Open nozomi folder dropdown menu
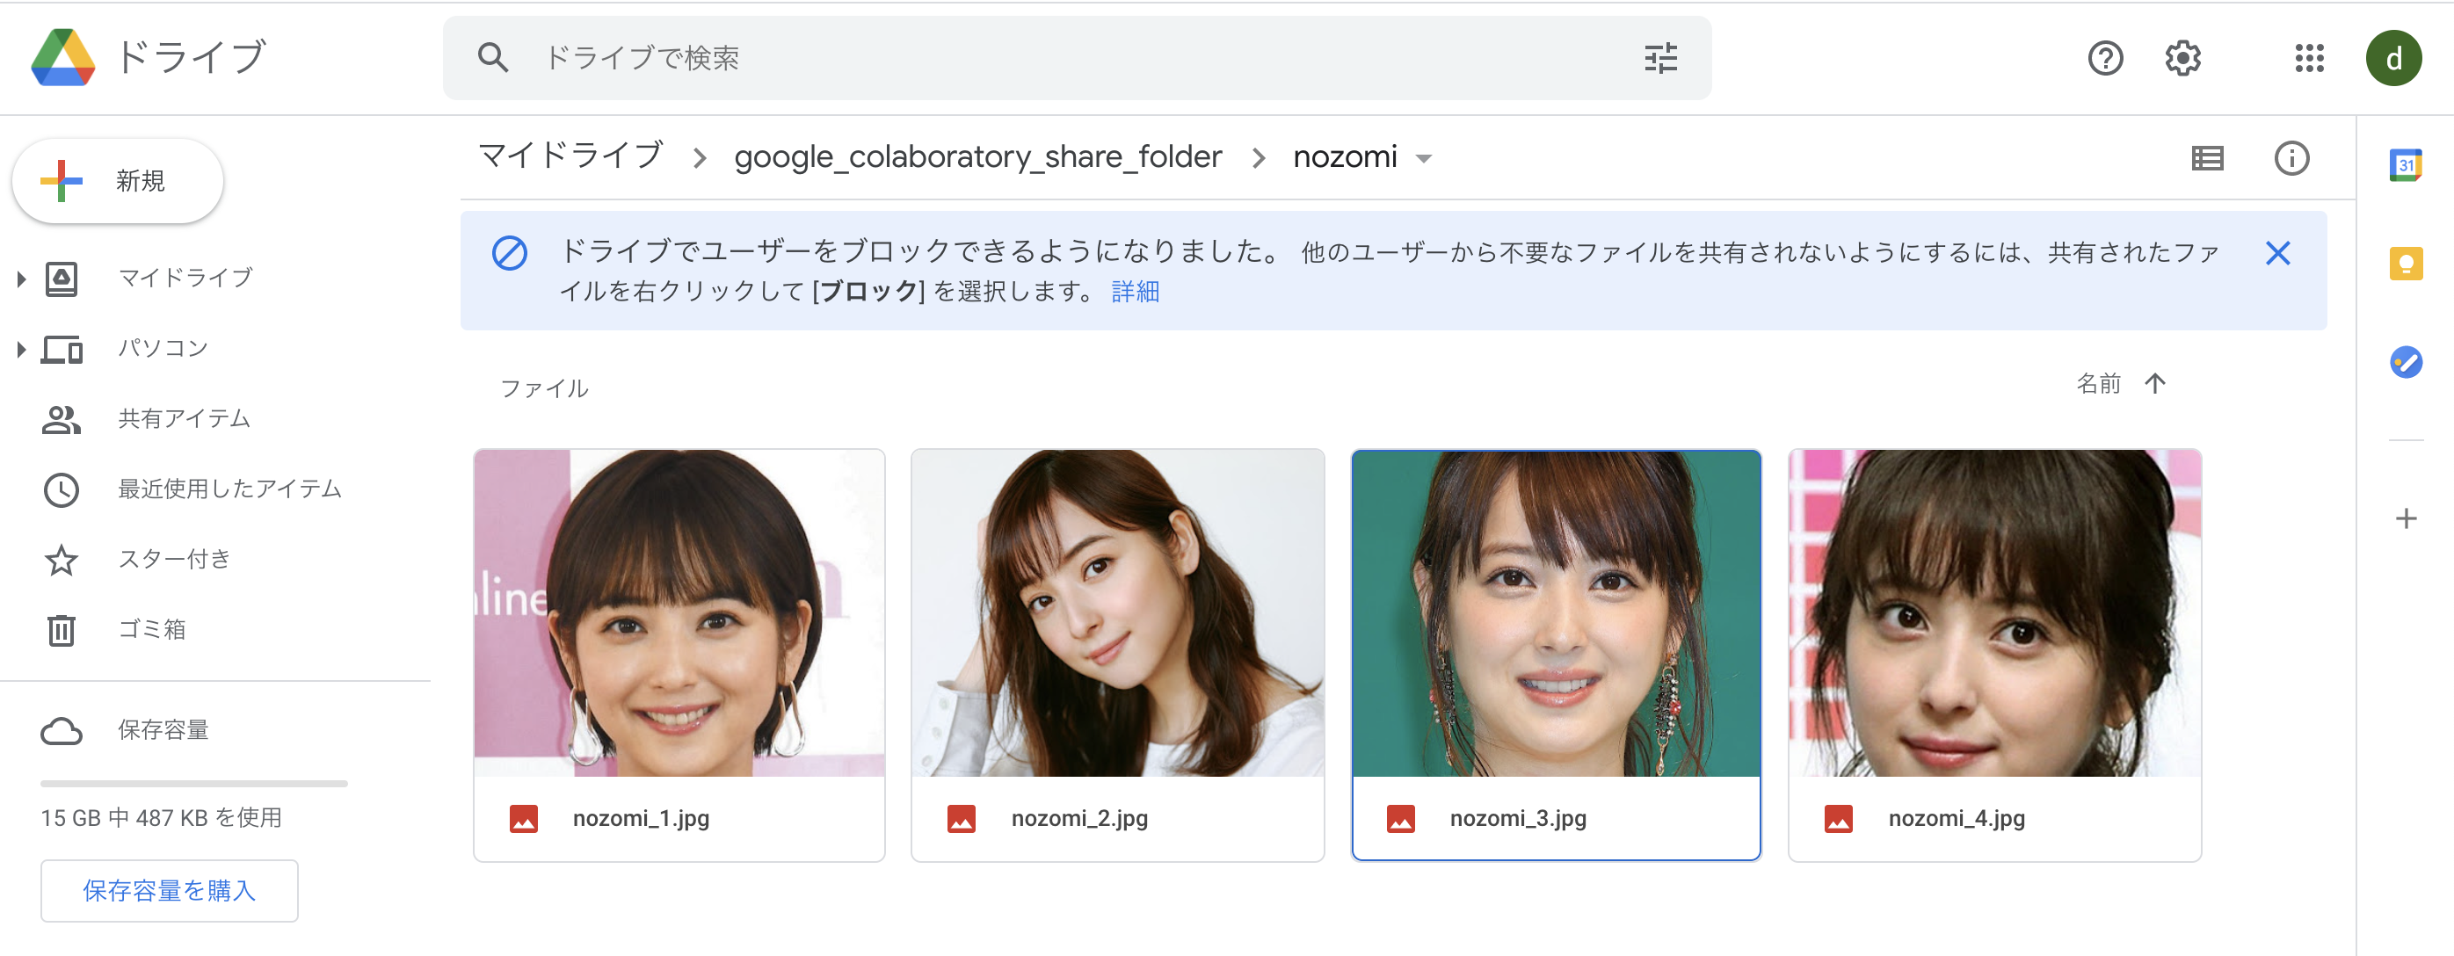Screen dimensions: 2454x956 coord(1423,159)
